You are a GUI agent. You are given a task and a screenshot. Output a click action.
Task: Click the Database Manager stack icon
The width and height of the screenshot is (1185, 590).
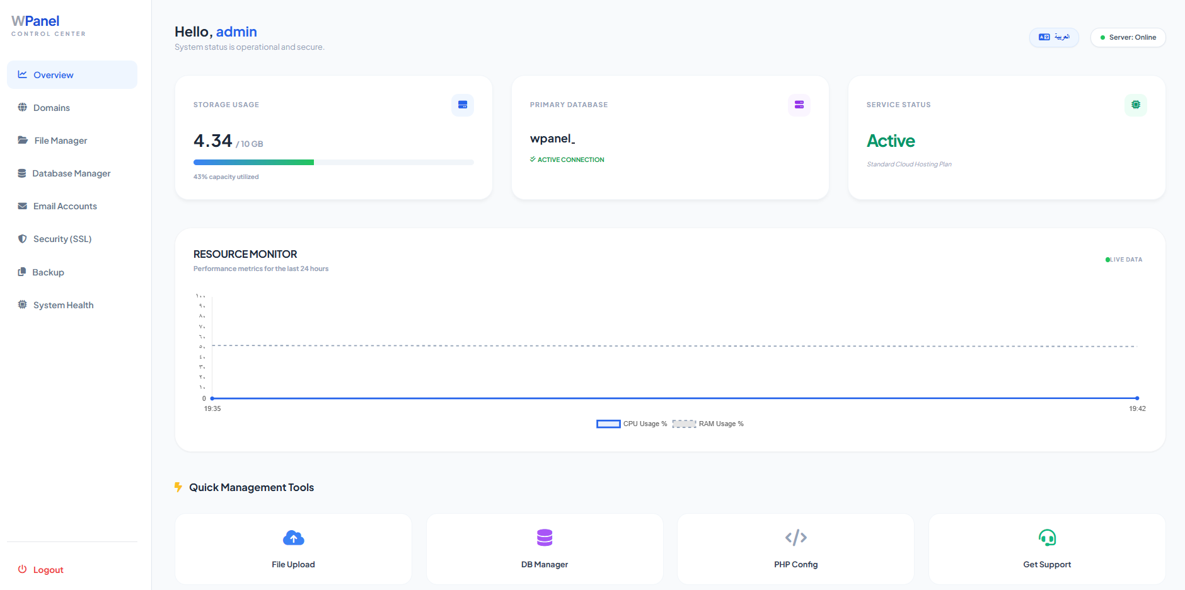coord(22,173)
